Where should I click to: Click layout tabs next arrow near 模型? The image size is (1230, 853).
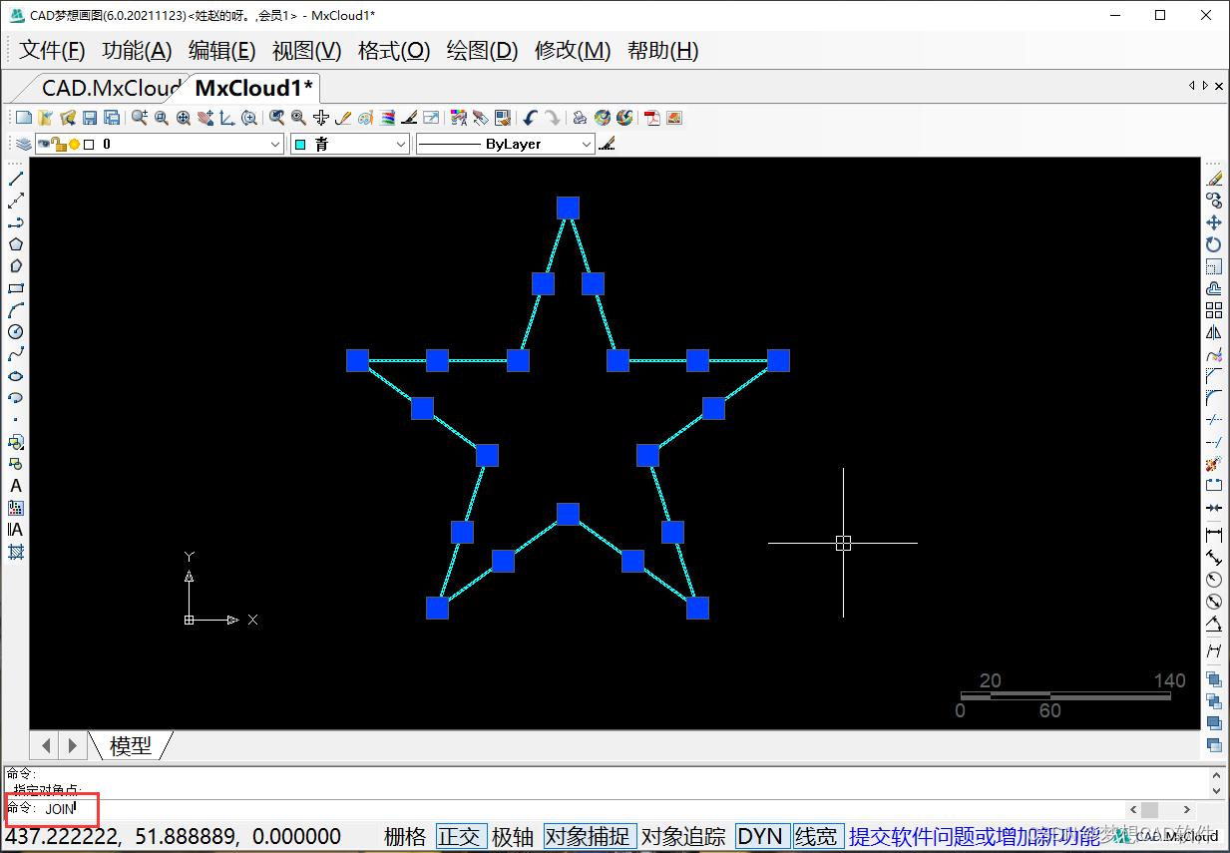(x=72, y=745)
